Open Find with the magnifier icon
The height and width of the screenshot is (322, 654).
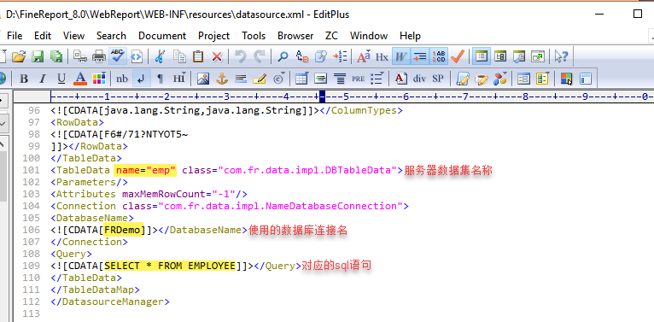tap(283, 56)
